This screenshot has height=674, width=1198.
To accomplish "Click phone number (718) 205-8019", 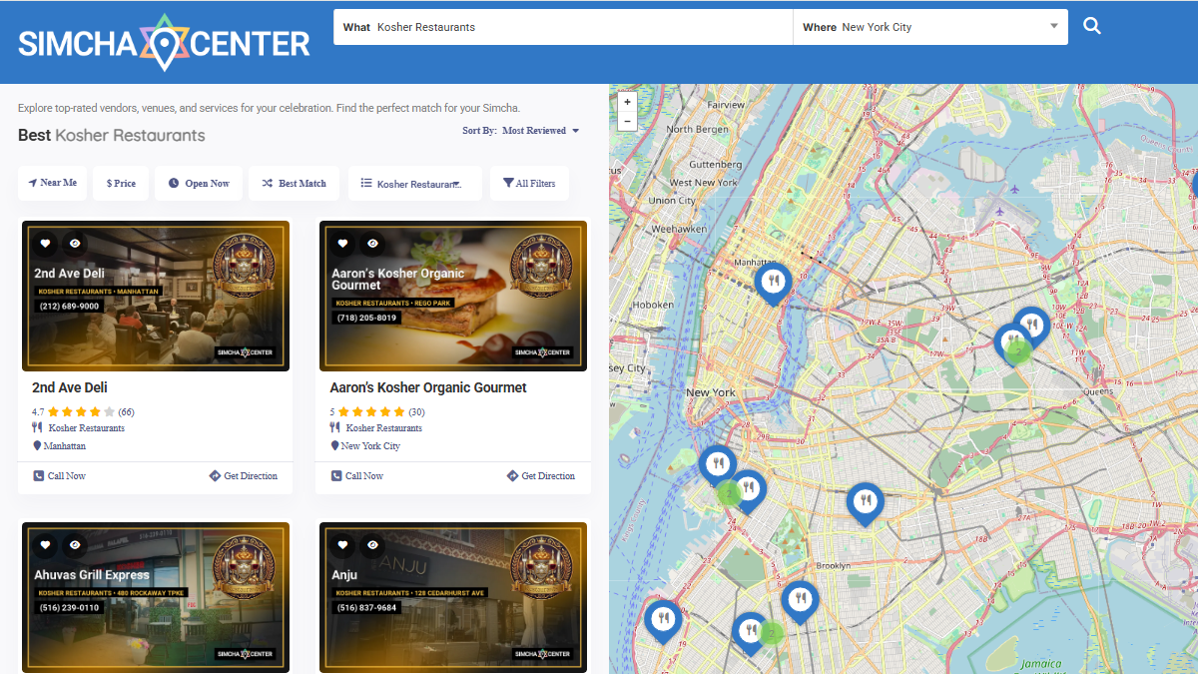I will click(x=367, y=318).
